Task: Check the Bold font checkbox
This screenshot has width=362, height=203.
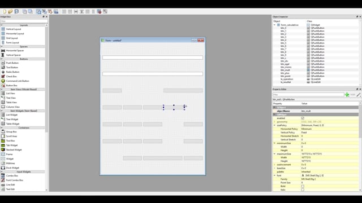Action: pos(303,186)
